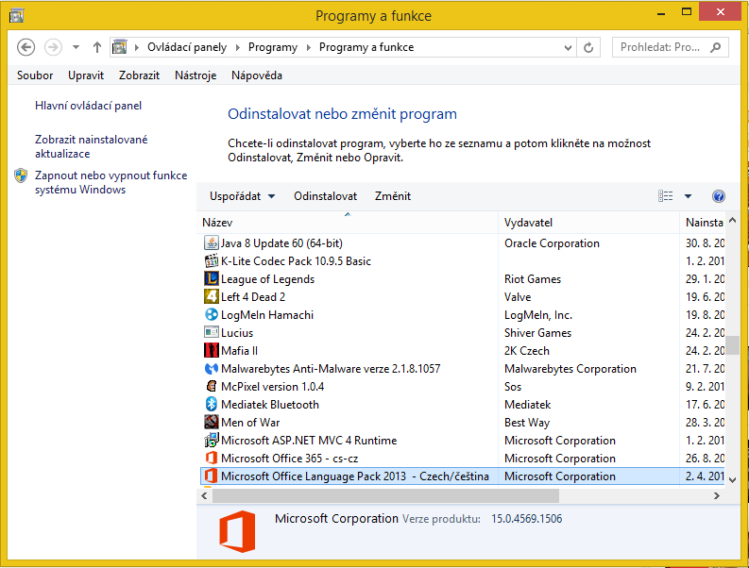Open the Nástroje menu

tap(196, 75)
